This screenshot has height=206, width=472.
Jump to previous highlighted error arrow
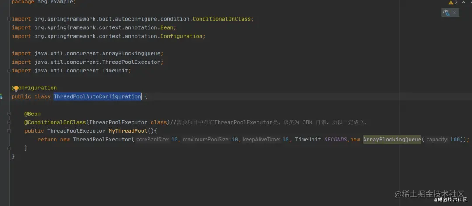[463, 2]
